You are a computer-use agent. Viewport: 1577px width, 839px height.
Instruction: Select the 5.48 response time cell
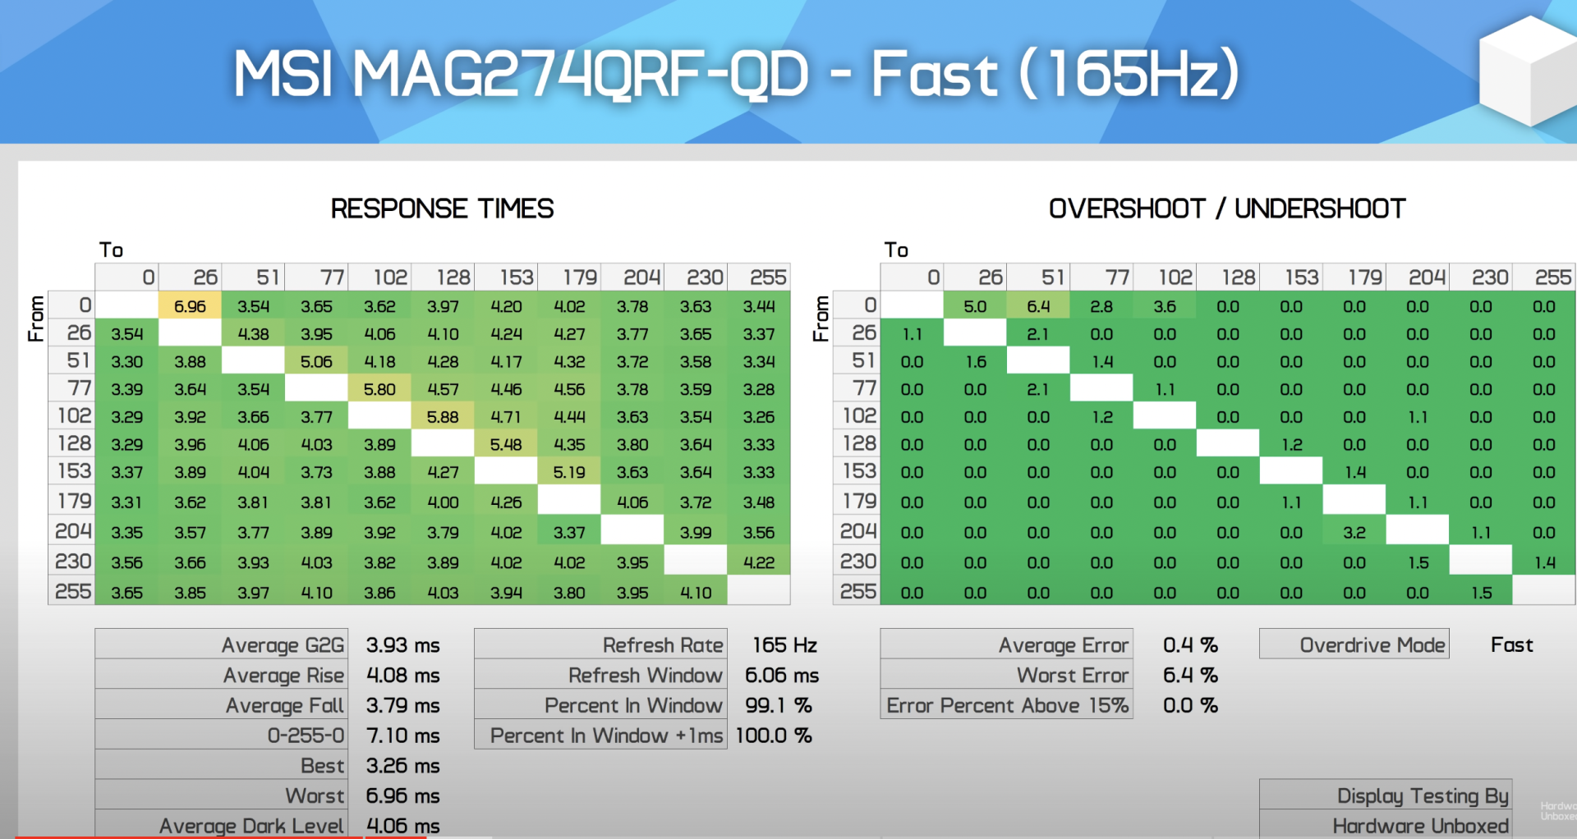[x=506, y=445]
